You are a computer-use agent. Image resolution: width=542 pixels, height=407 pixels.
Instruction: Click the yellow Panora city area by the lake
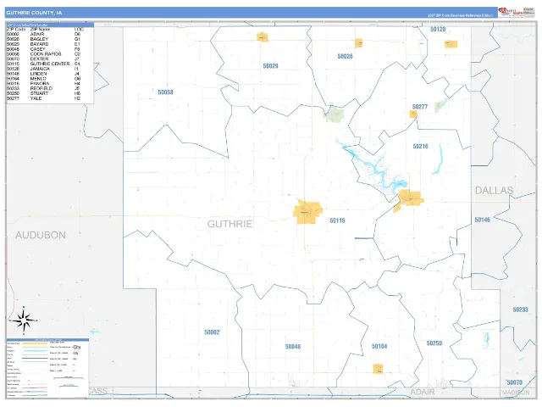[408, 200]
